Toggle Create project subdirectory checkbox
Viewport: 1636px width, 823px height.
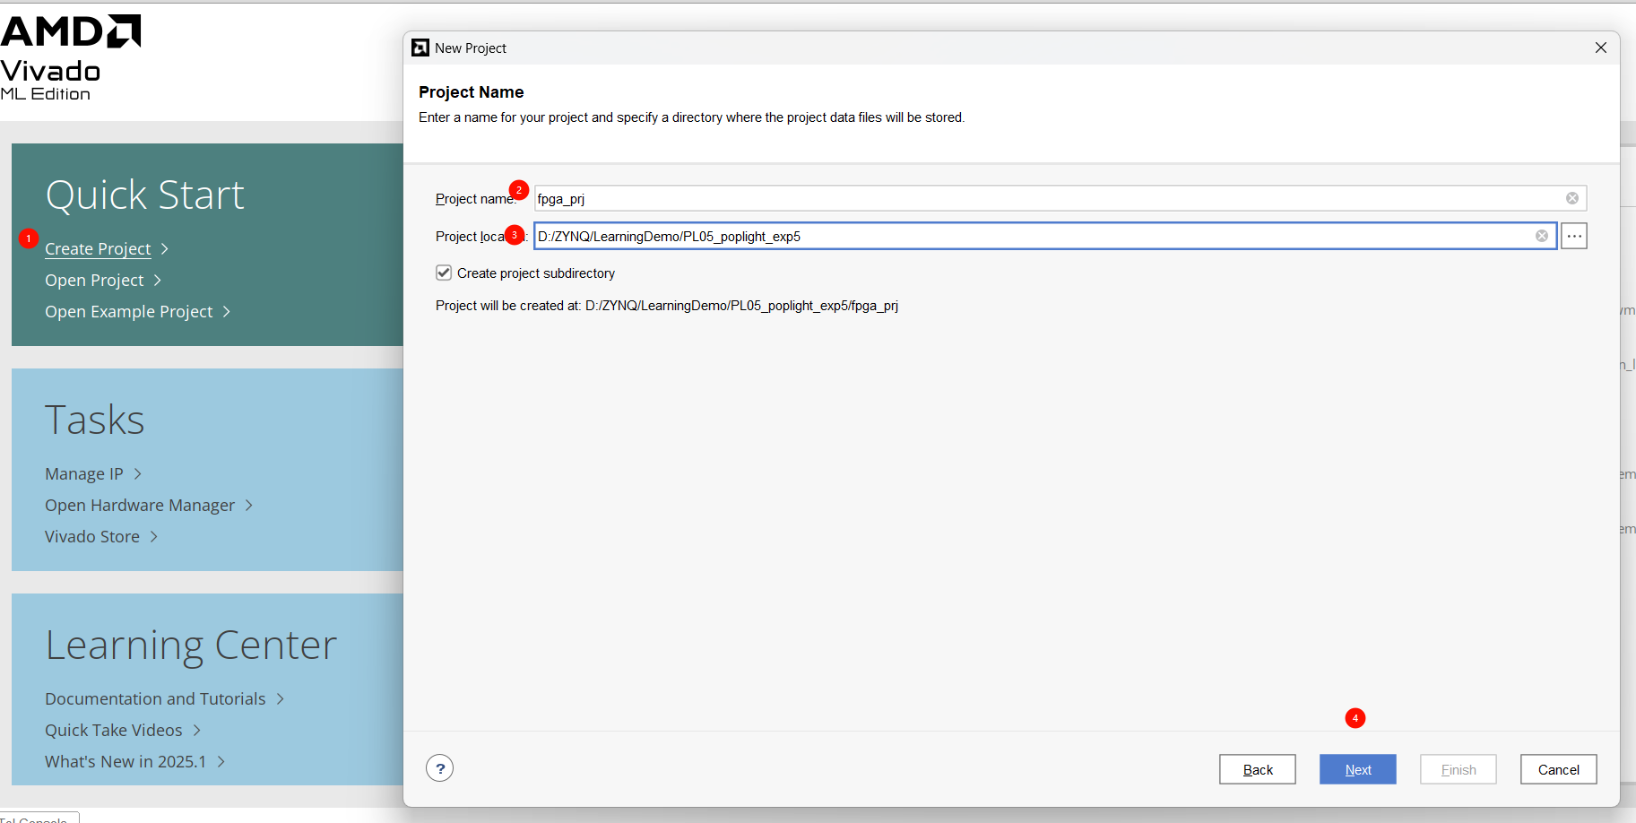click(444, 273)
